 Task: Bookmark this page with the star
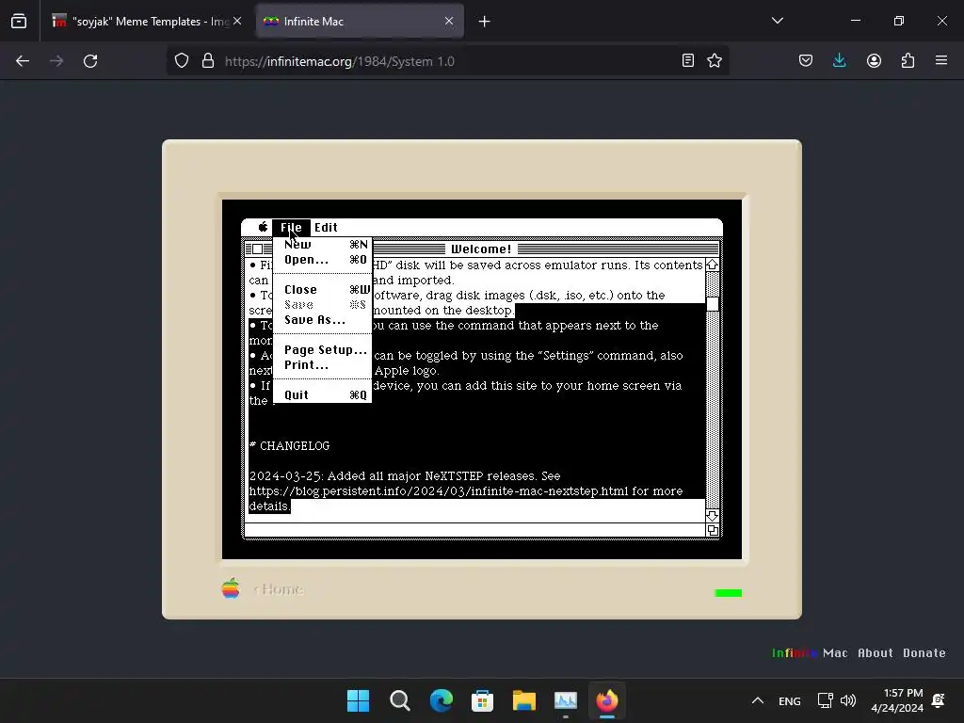[715, 61]
